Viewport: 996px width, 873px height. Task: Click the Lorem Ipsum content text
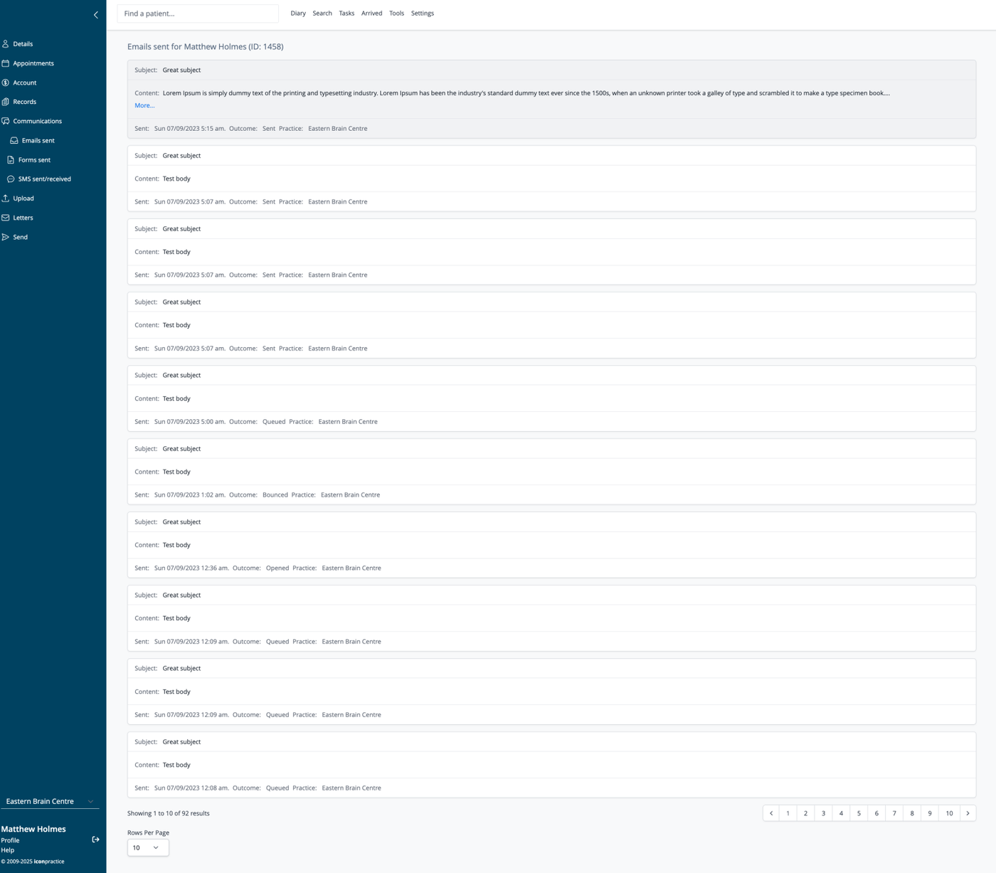tap(526, 93)
